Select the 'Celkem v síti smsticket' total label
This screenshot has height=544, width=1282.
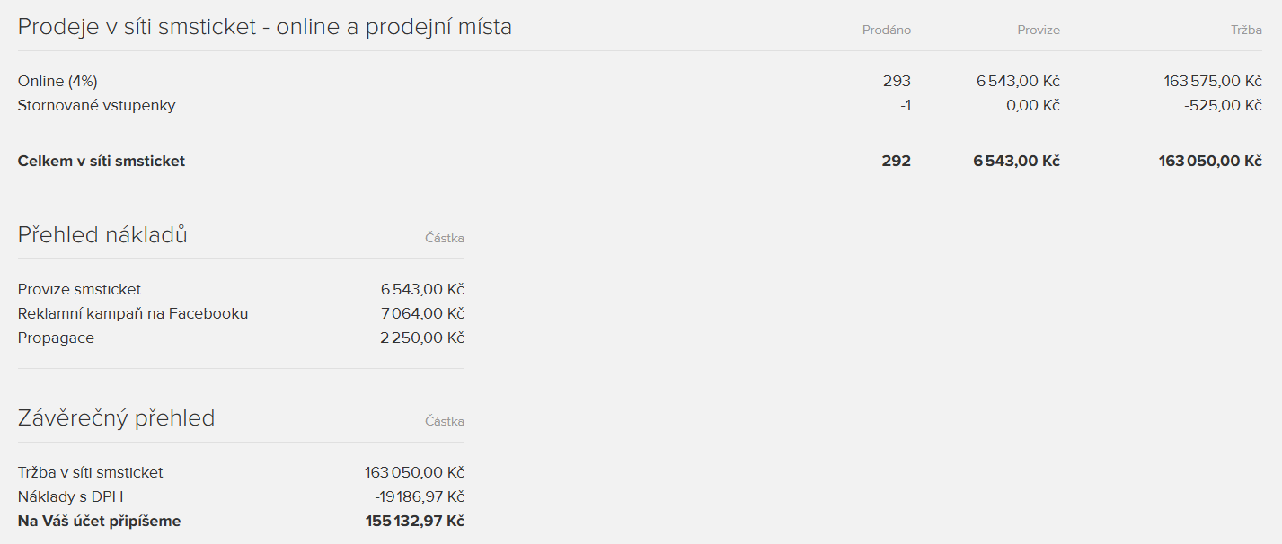click(x=102, y=162)
